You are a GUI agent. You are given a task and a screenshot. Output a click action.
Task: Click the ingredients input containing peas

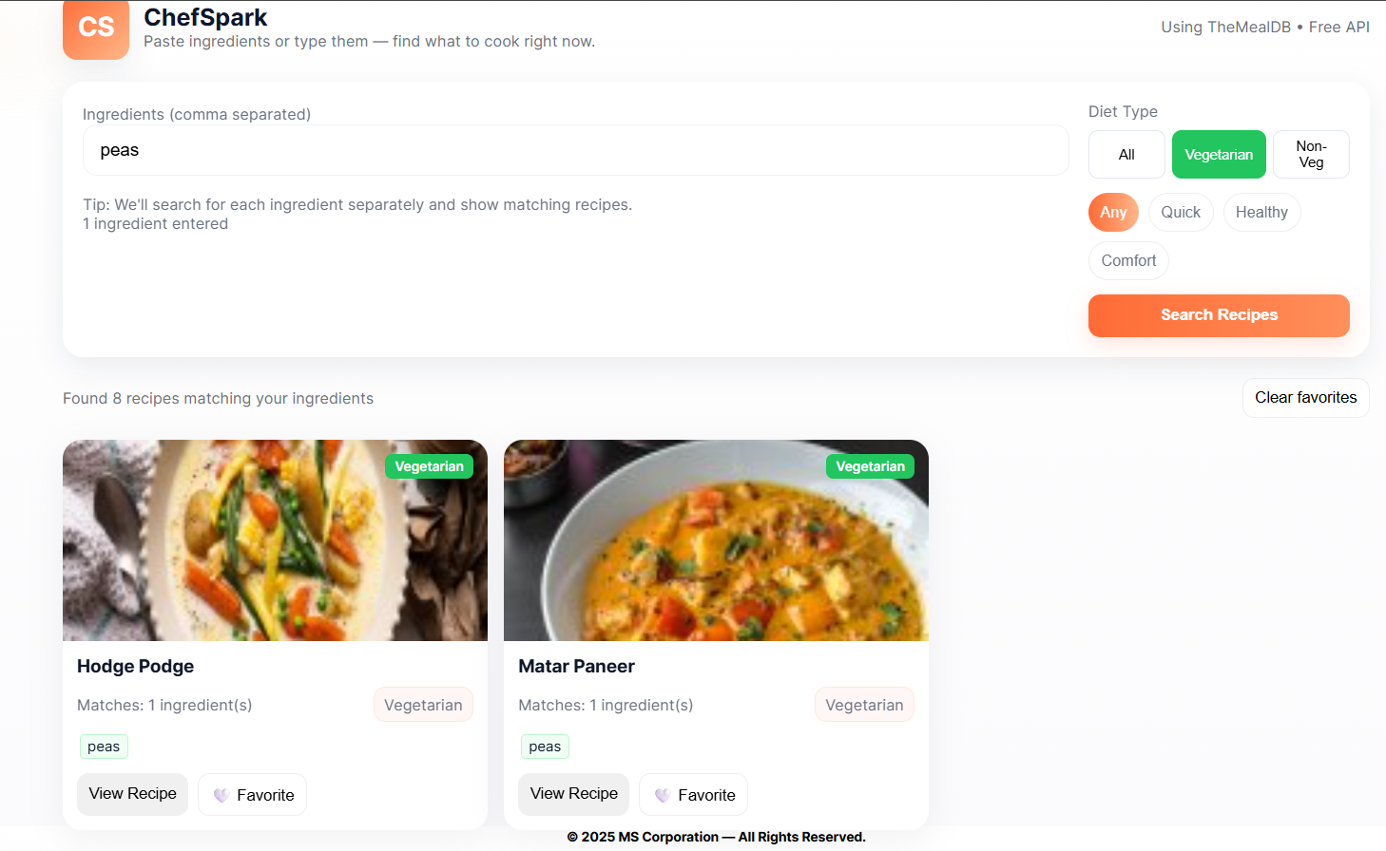pos(575,150)
